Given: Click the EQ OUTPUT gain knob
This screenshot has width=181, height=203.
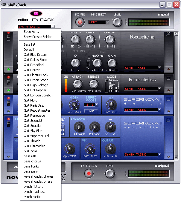Looking at the screenshot, I should point(109,39).
